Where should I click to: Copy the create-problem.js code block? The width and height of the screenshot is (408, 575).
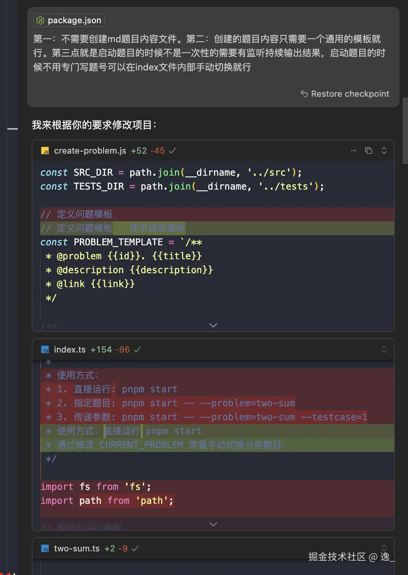pyautogui.click(x=369, y=151)
